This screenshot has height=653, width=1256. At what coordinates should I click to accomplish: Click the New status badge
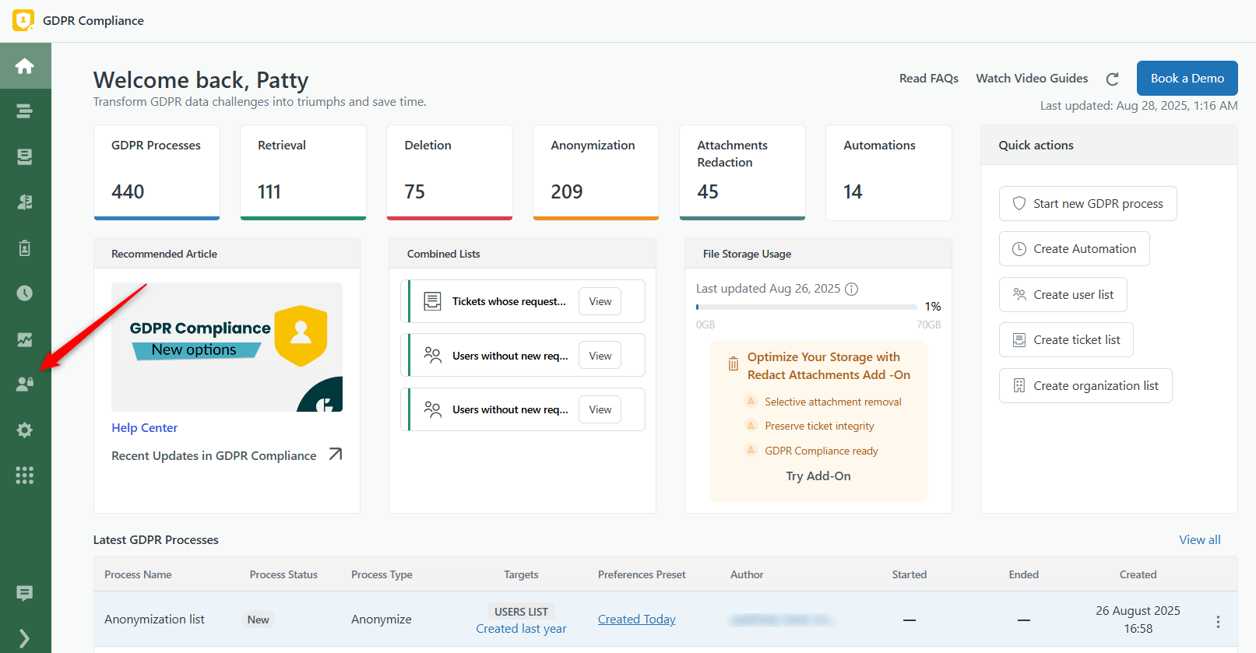pyautogui.click(x=258, y=620)
